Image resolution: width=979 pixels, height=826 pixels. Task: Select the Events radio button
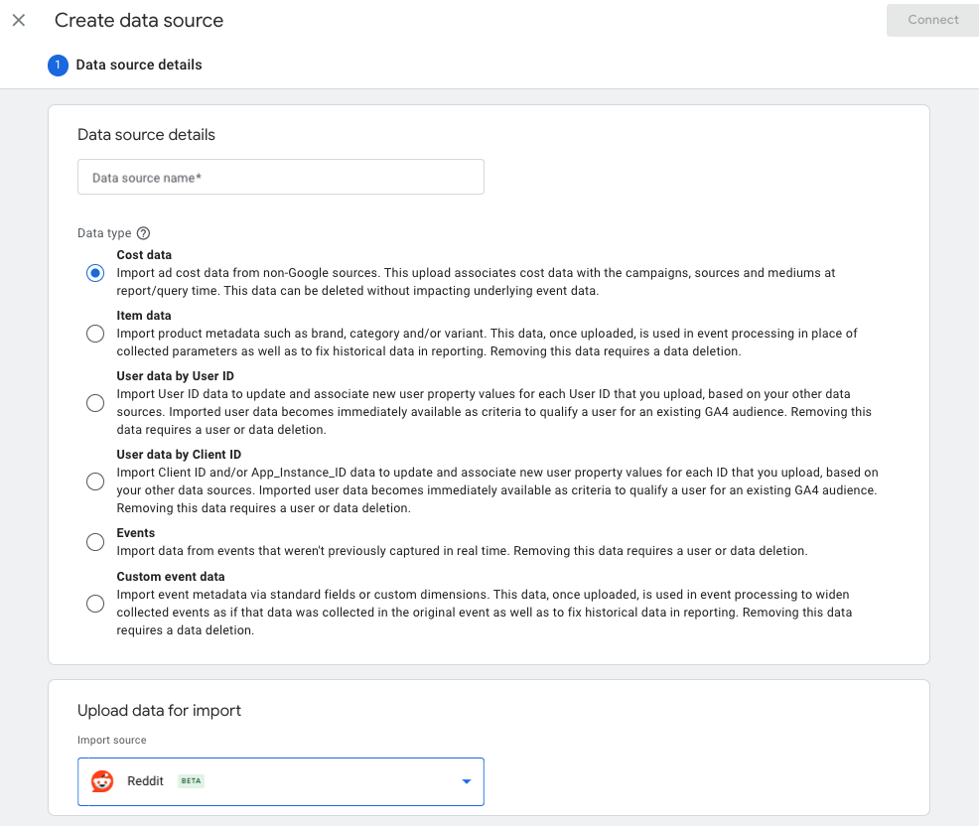(x=95, y=542)
